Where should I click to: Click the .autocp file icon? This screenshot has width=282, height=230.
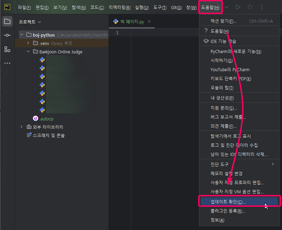click(x=36, y=118)
